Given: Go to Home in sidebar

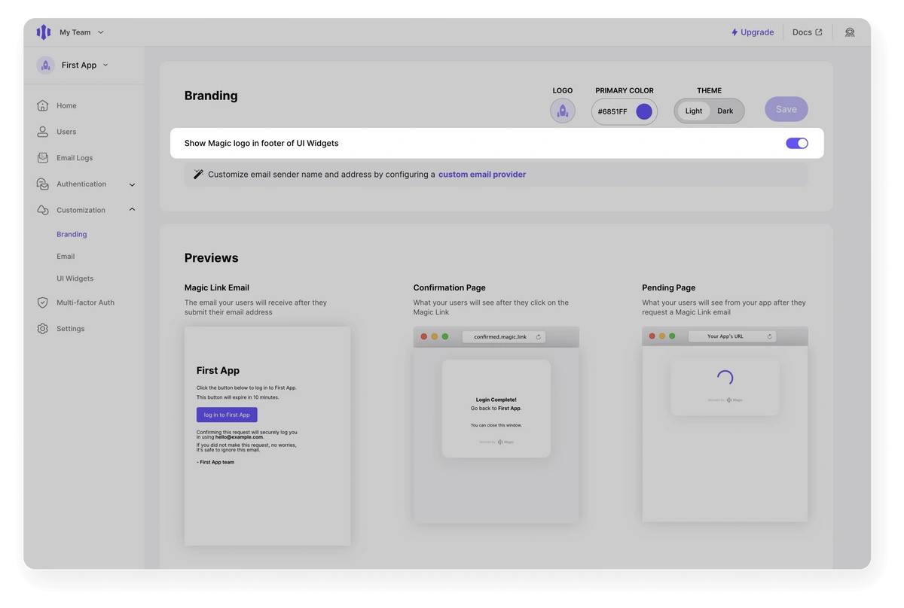Looking at the screenshot, I should coord(66,105).
